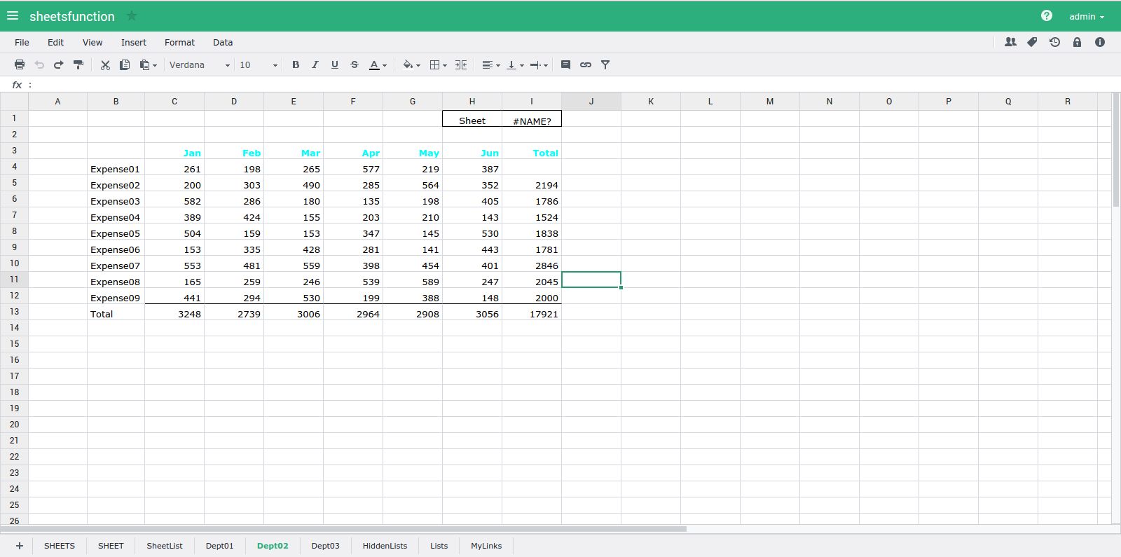Click the insert comment icon
Image resolution: width=1121 pixels, height=557 pixels.
[x=565, y=64]
